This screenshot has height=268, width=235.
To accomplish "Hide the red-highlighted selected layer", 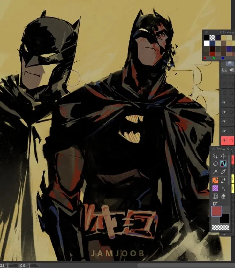I will pyautogui.click(x=224, y=141).
